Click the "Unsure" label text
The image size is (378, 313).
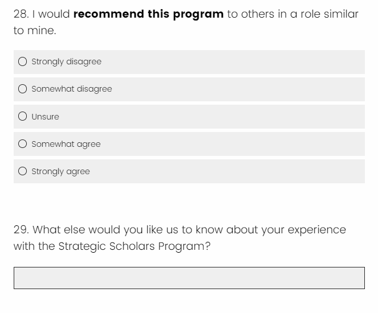point(46,117)
